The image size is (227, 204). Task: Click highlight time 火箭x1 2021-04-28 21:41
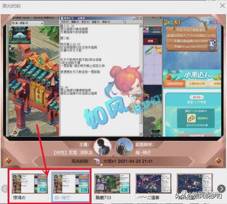coord(128,161)
